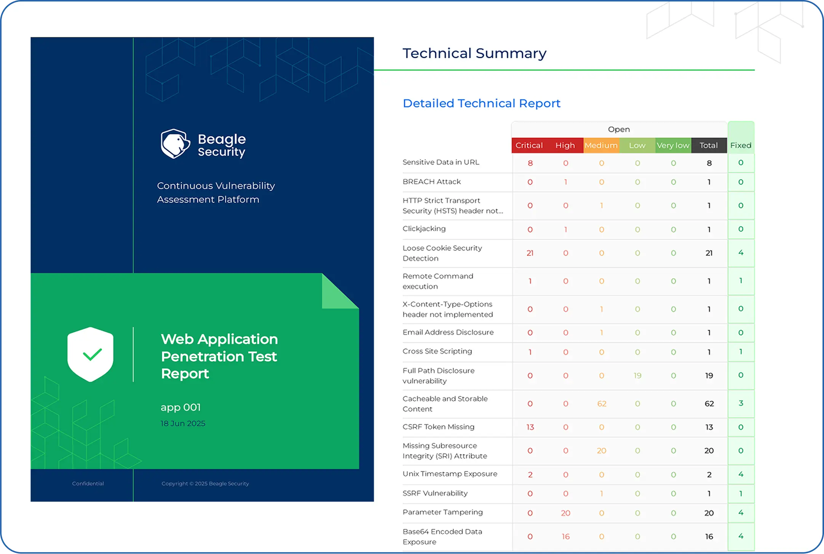Click the Detailed Technical Report heading

pos(481,103)
